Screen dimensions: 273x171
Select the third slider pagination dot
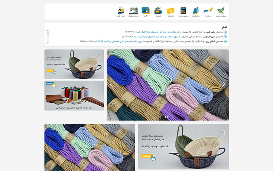point(170,117)
